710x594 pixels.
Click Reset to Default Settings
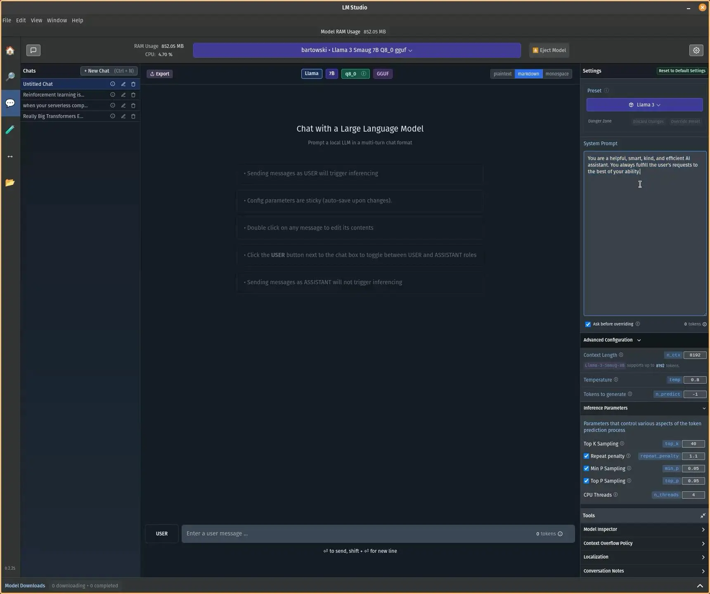coord(682,71)
